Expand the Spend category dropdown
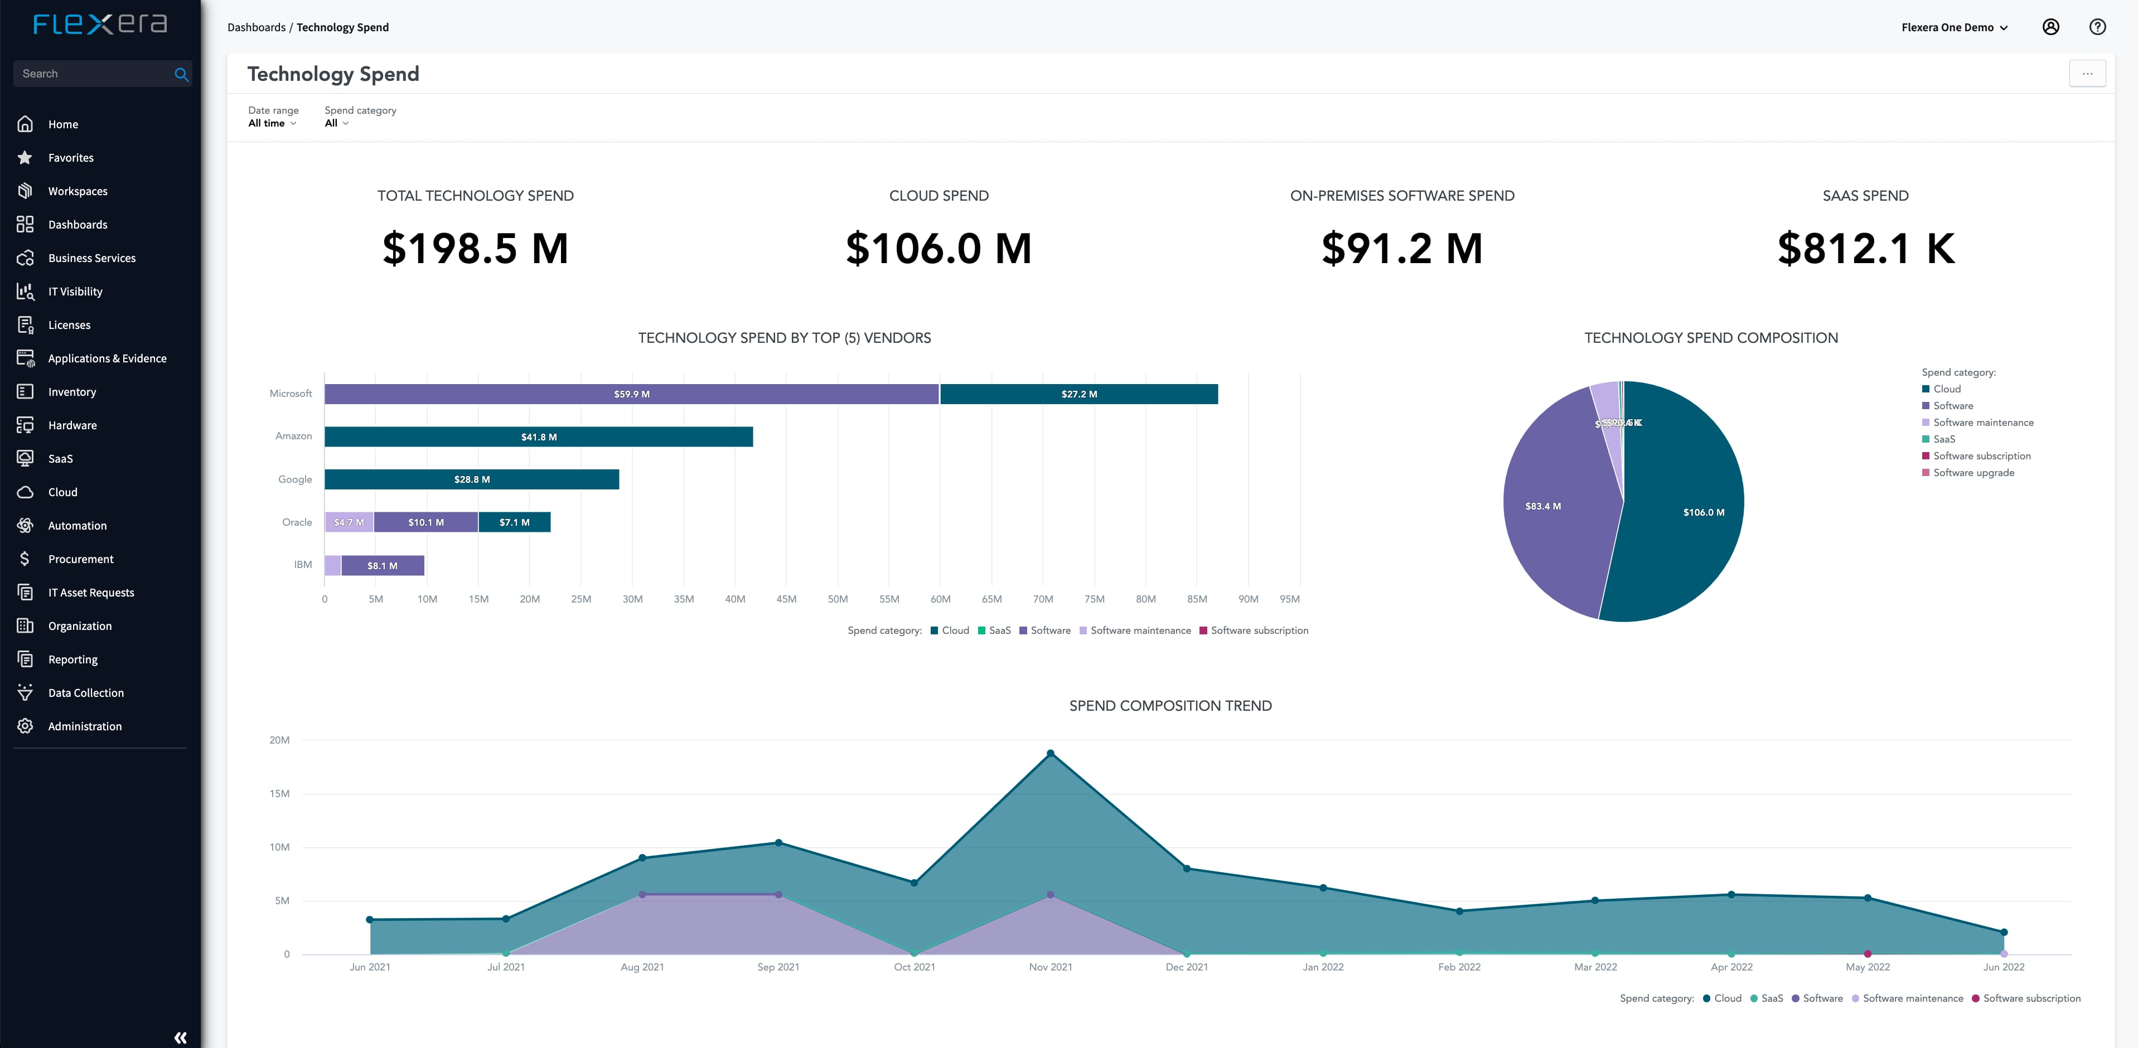This screenshot has height=1048, width=2138. pyautogui.click(x=337, y=123)
